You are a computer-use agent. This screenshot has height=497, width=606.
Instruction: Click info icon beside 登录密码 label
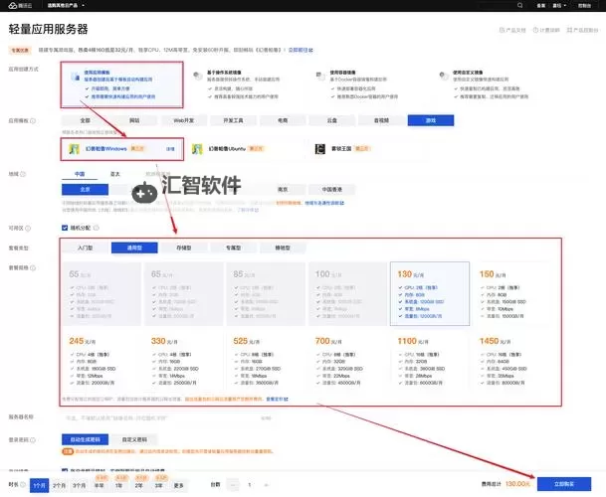[x=33, y=440]
